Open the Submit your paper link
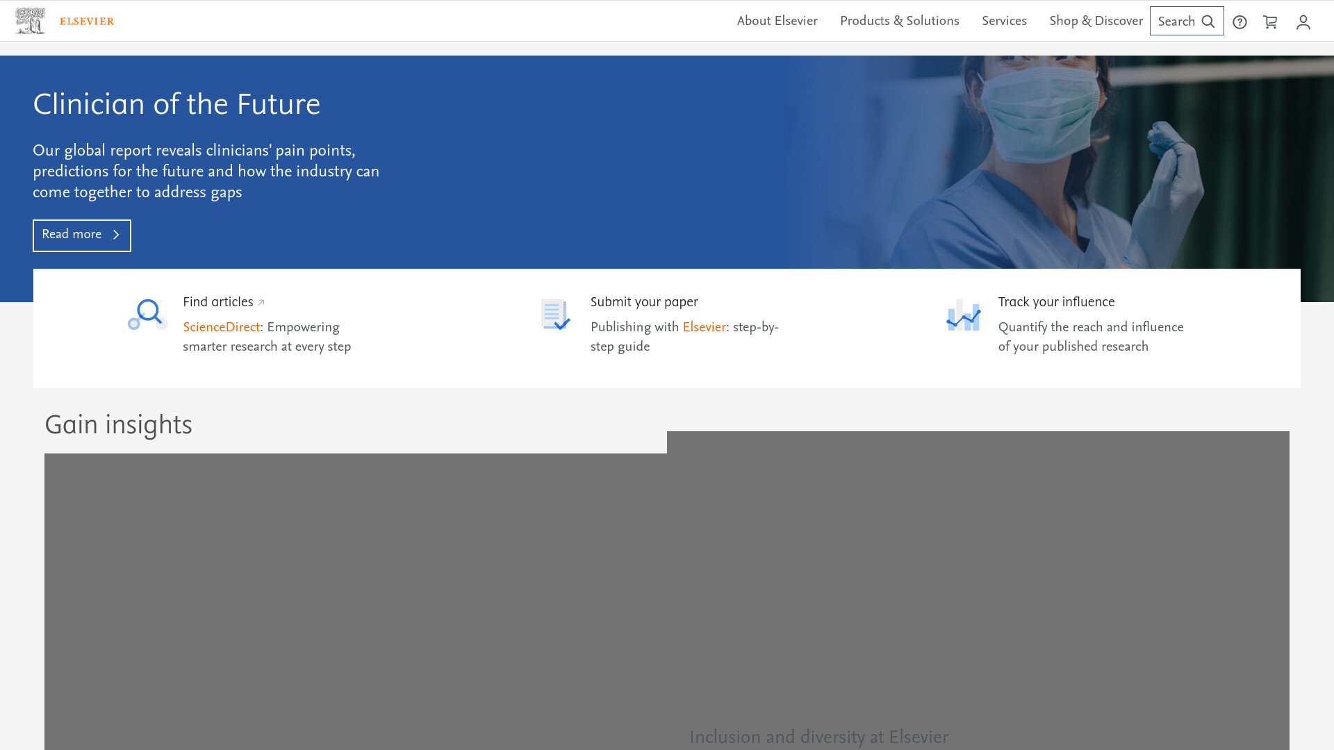This screenshot has height=750, width=1334. [644, 302]
